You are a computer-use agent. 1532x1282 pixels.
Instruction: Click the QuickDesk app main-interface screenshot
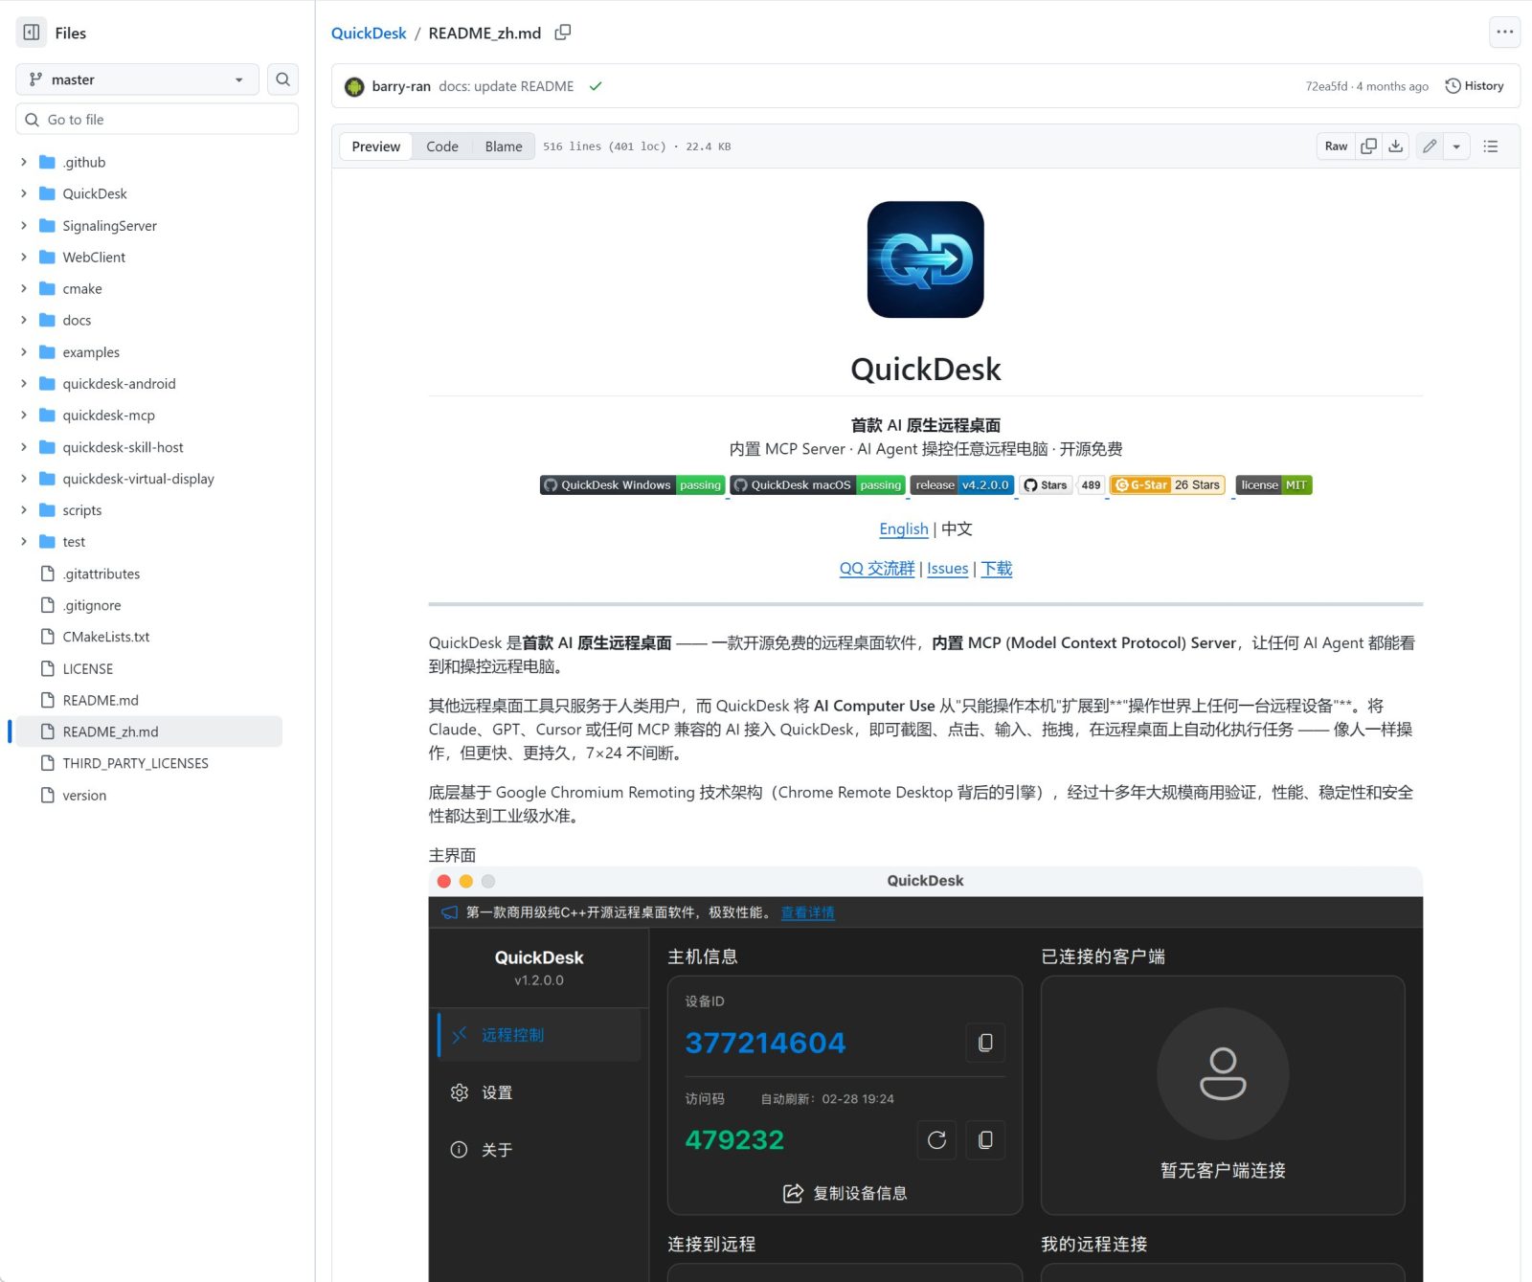tap(926, 1074)
